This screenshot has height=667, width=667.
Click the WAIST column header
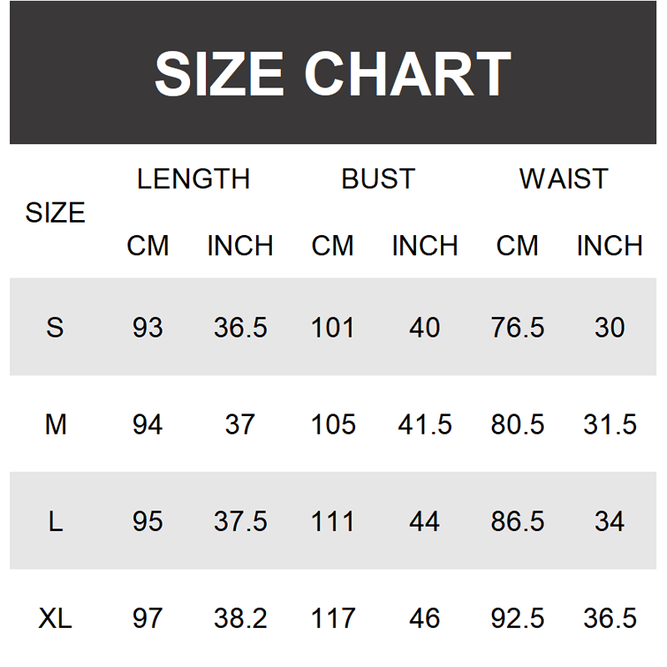(564, 179)
